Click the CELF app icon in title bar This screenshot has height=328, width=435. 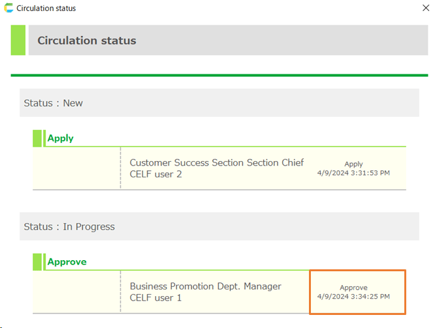tap(8, 8)
